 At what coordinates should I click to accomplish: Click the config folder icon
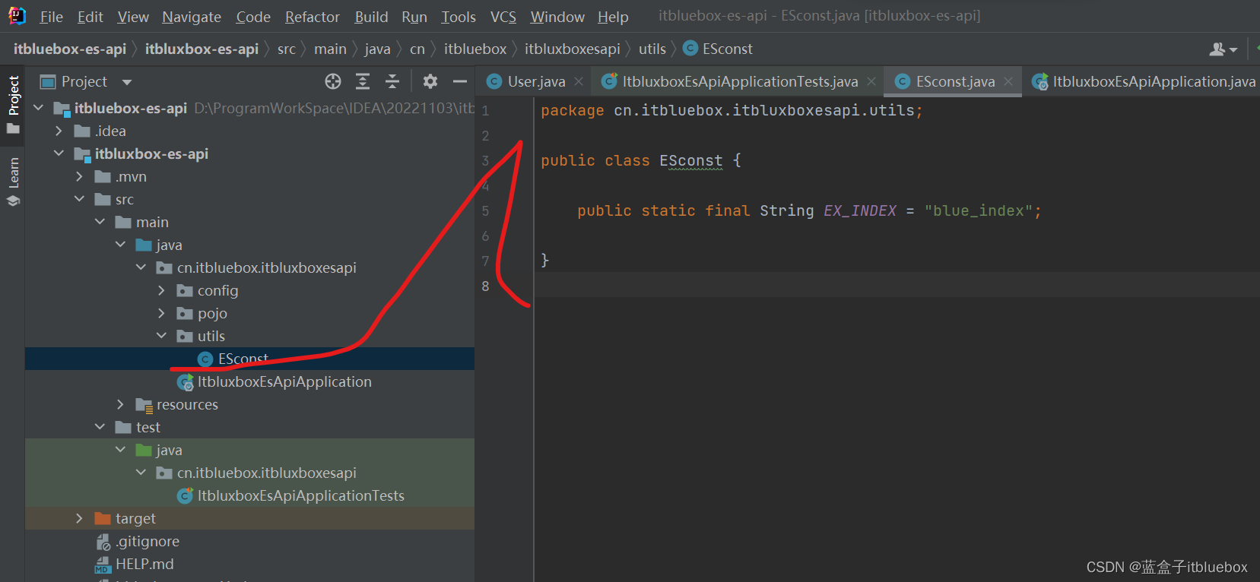(x=184, y=290)
